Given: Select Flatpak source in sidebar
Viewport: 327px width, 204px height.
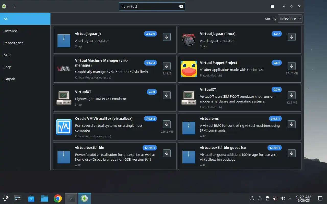Looking at the screenshot, I should tap(25, 79).
